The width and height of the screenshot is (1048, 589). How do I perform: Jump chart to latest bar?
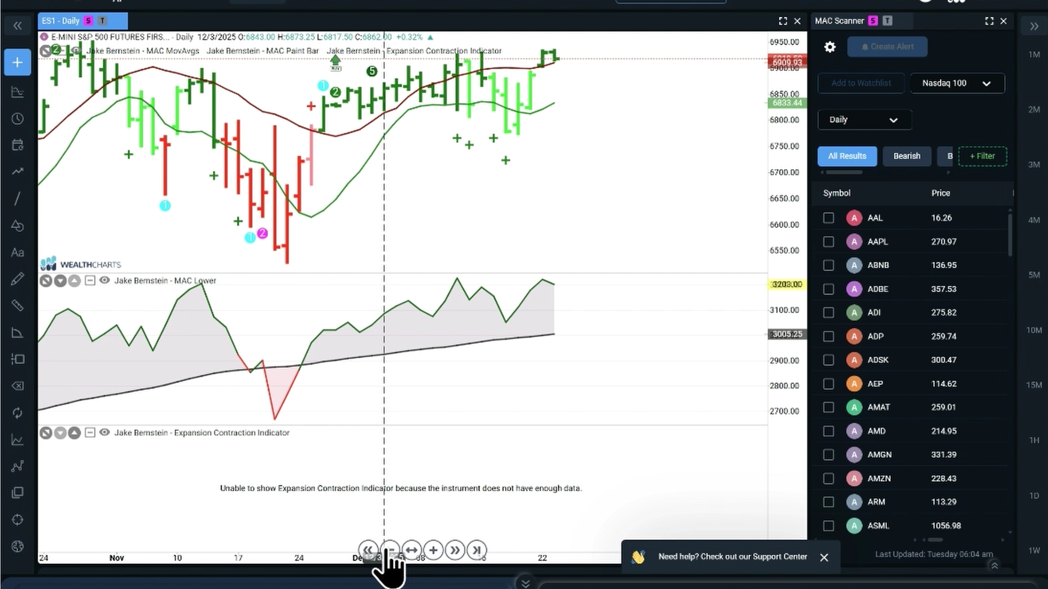(x=477, y=550)
